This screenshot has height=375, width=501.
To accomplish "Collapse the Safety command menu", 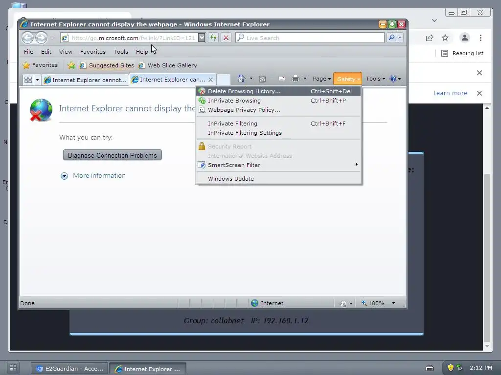I will pyautogui.click(x=348, y=79).
